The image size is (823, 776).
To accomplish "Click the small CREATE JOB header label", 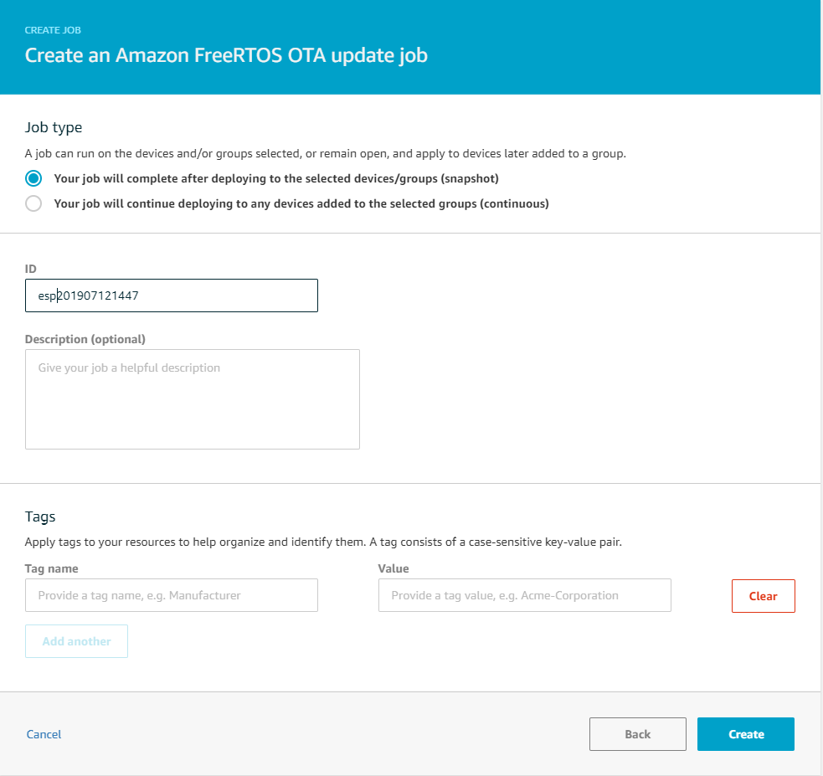I will 54,30.
